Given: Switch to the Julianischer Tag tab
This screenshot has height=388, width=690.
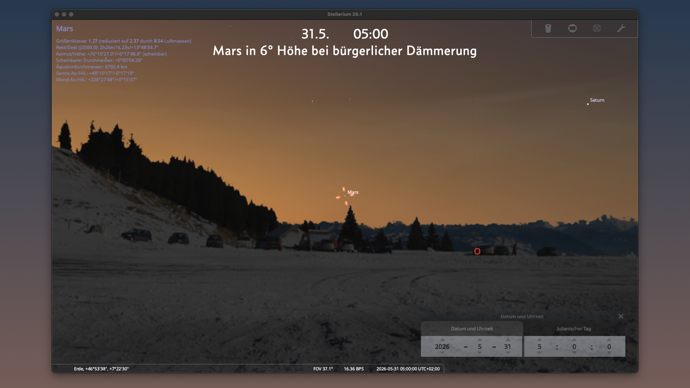Looking at the screenshot, I should coord(574,329).
